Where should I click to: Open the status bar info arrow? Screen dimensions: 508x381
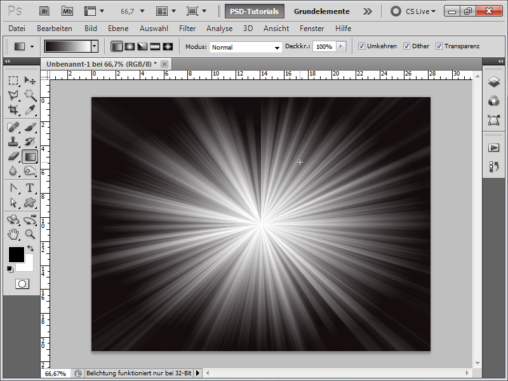(197, 373)
